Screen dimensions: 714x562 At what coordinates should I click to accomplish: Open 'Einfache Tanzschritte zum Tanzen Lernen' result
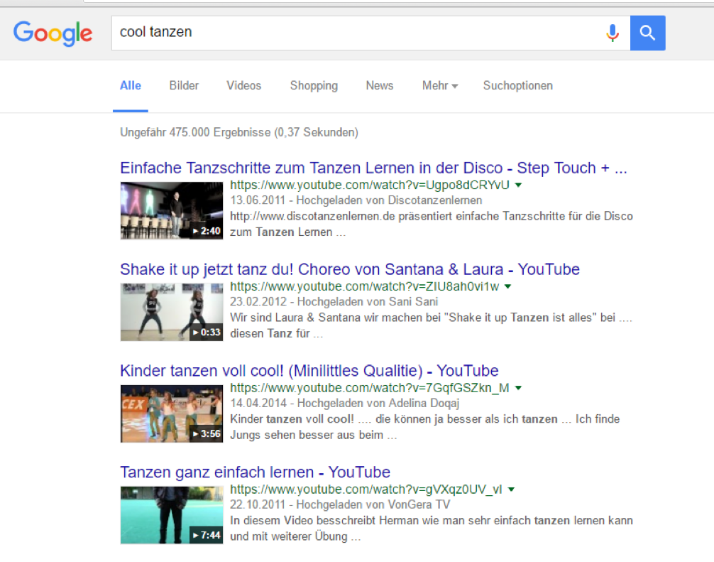pyautogui.click(x=373, y=168)
